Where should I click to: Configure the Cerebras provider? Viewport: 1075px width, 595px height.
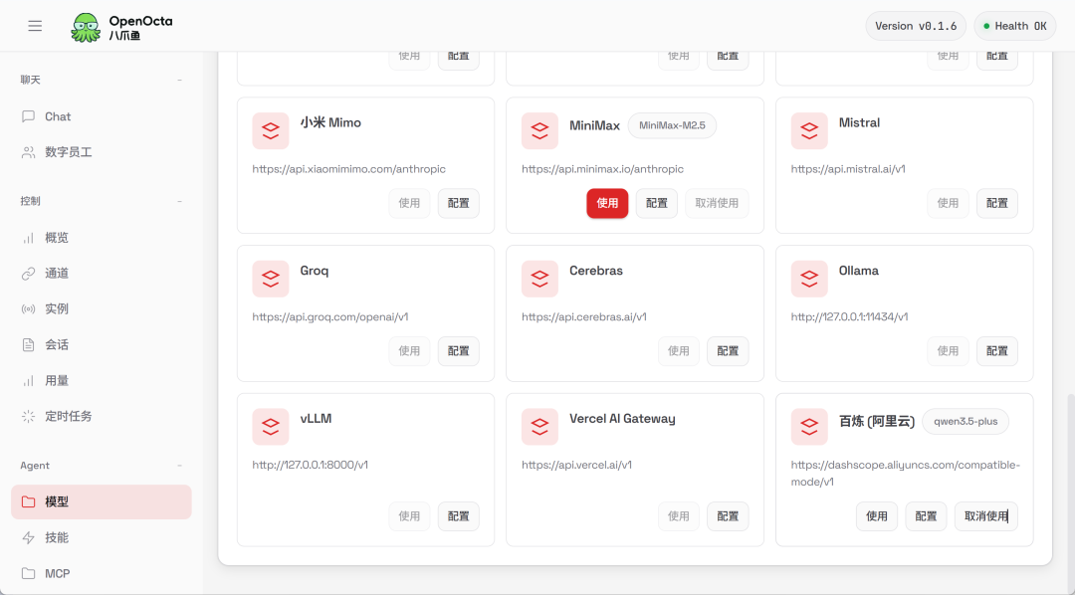[728, 351]
